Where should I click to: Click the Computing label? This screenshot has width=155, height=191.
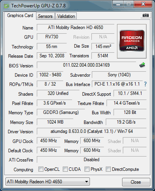point(23,170)
